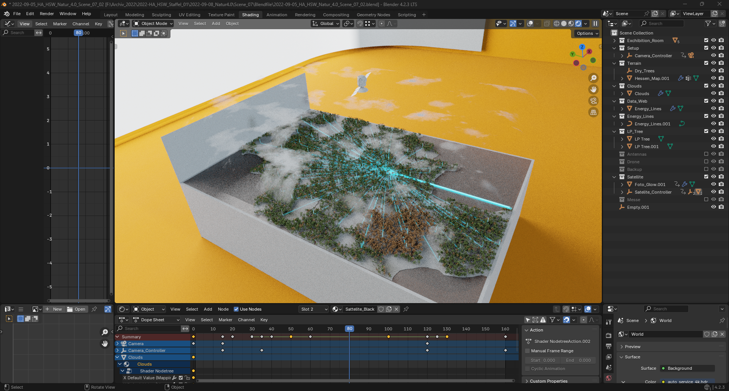729x391 pixels.
Task: Toggle fake user shield for World datablock
Action: click(707, 334)
